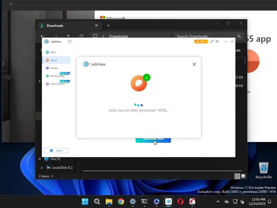Viewport: 277px width, 208px height.
Task: Show hidden system tray icons
Action: (x=218, y=201)
